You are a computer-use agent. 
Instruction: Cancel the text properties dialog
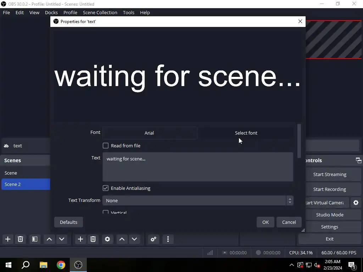pyautogui.click(x=289, y=222)
